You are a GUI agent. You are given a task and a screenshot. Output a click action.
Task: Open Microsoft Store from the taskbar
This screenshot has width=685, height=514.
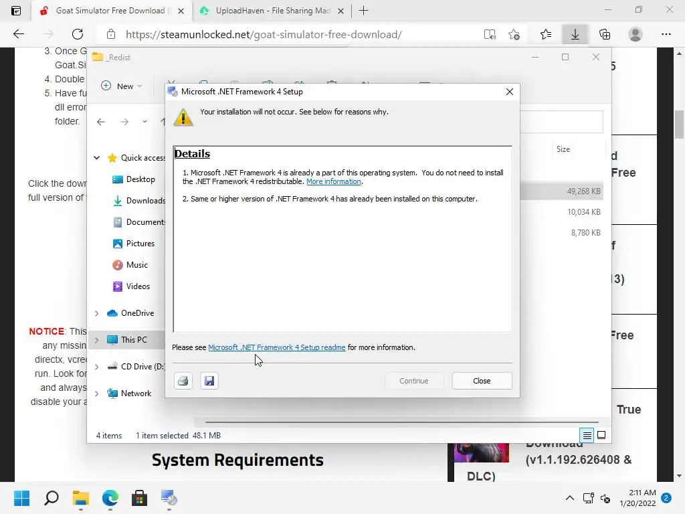(x=139, y=498)
